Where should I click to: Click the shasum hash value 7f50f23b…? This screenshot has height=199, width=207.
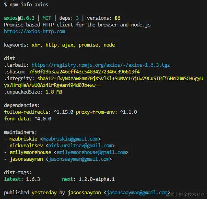point(84,72)
